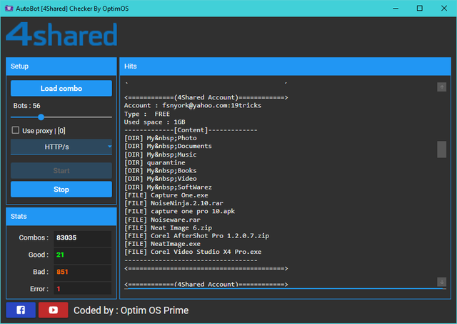Click the disabled Start button
The width and height of the screenshot is (457, 324).
tap(61, 170)
